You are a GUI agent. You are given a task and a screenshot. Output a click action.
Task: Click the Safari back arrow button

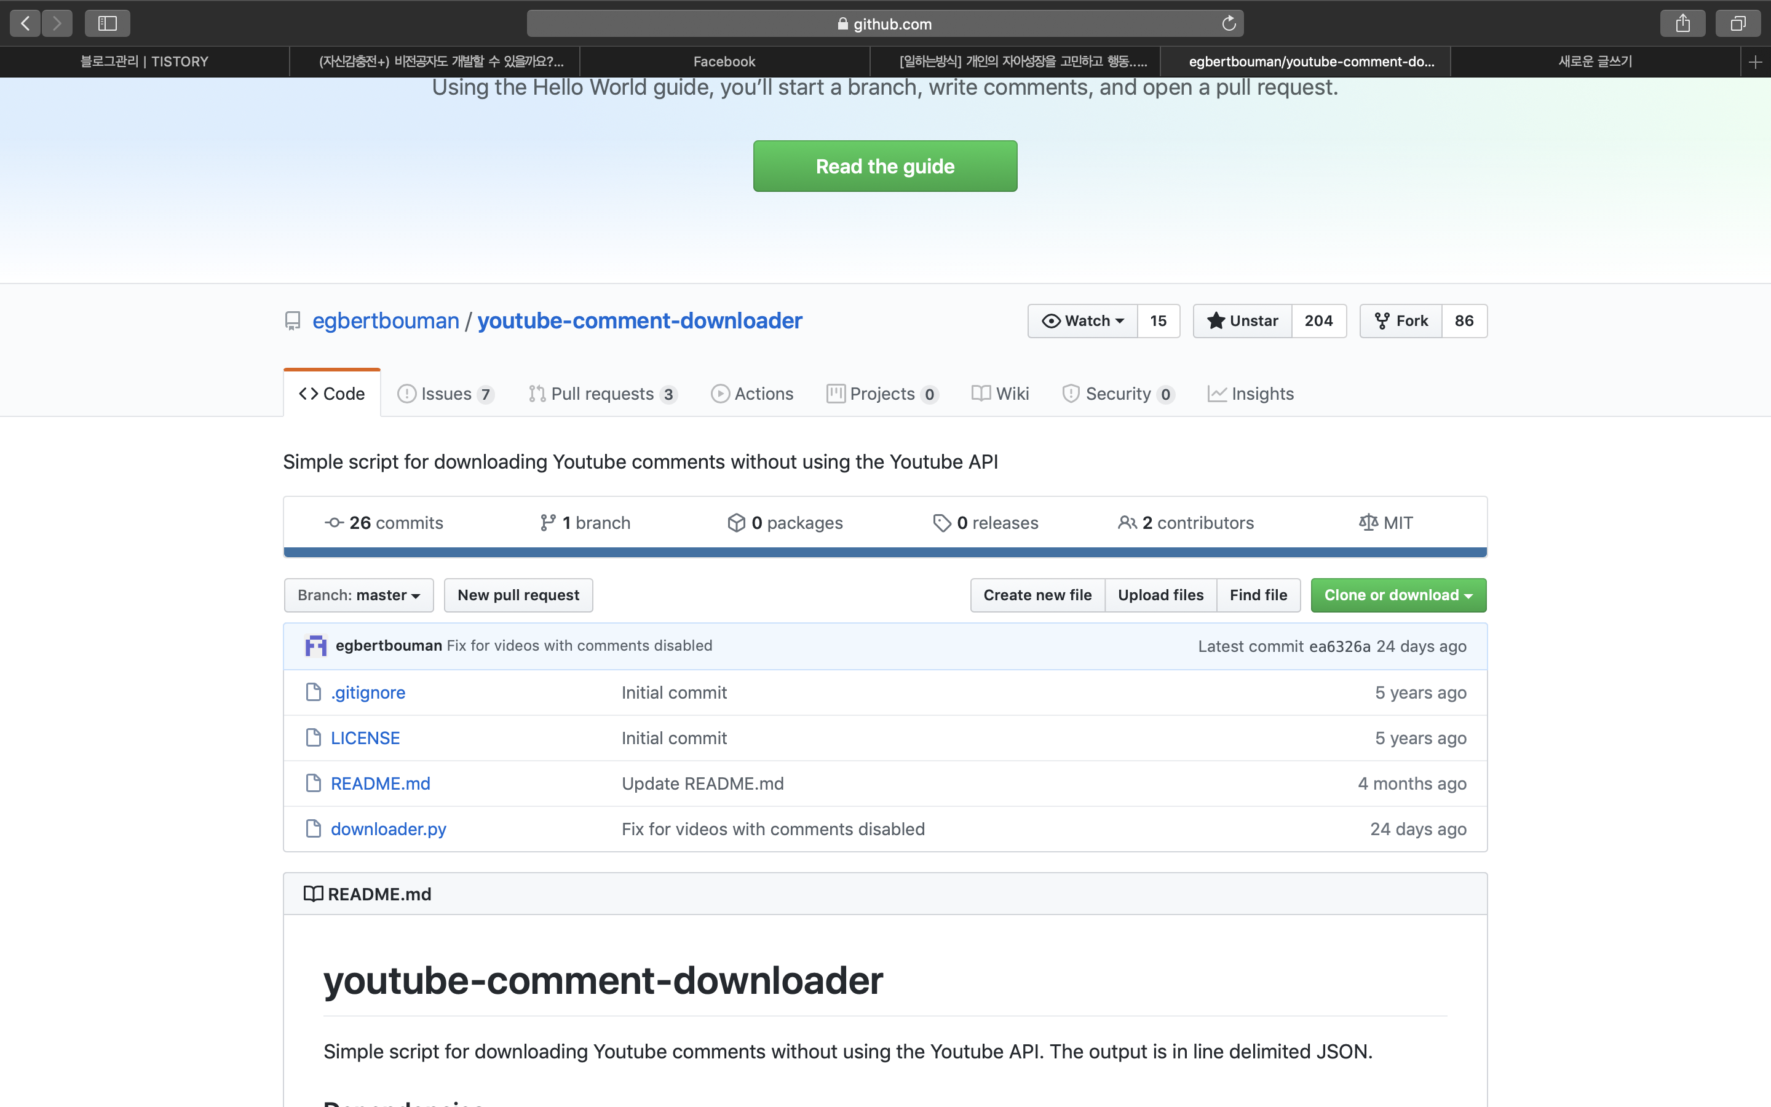point(25,23)
